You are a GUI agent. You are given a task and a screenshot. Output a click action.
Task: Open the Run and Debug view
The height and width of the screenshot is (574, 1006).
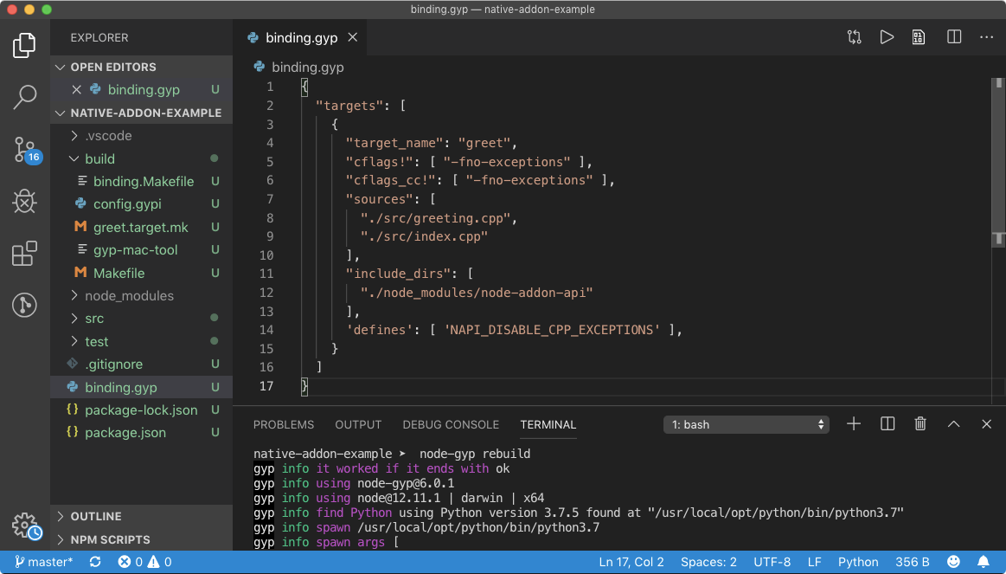point(25,201)
